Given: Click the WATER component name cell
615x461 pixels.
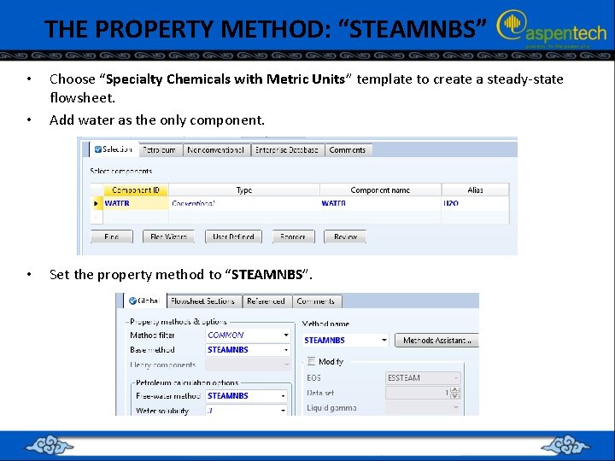Looking at the screenshot, I should pyautogui.click(x=380, y=203).
